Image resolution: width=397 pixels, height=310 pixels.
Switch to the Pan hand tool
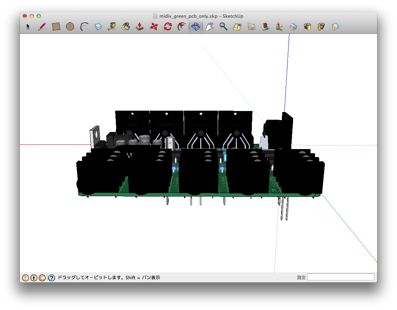click(x=210, y=27)
